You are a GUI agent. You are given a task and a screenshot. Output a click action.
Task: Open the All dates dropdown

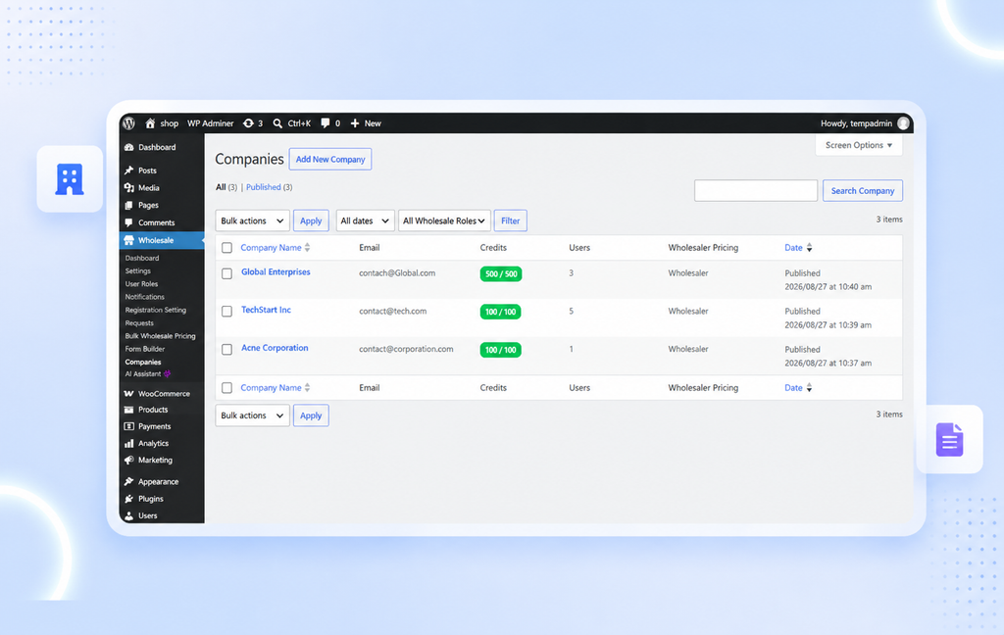(365, 220)
